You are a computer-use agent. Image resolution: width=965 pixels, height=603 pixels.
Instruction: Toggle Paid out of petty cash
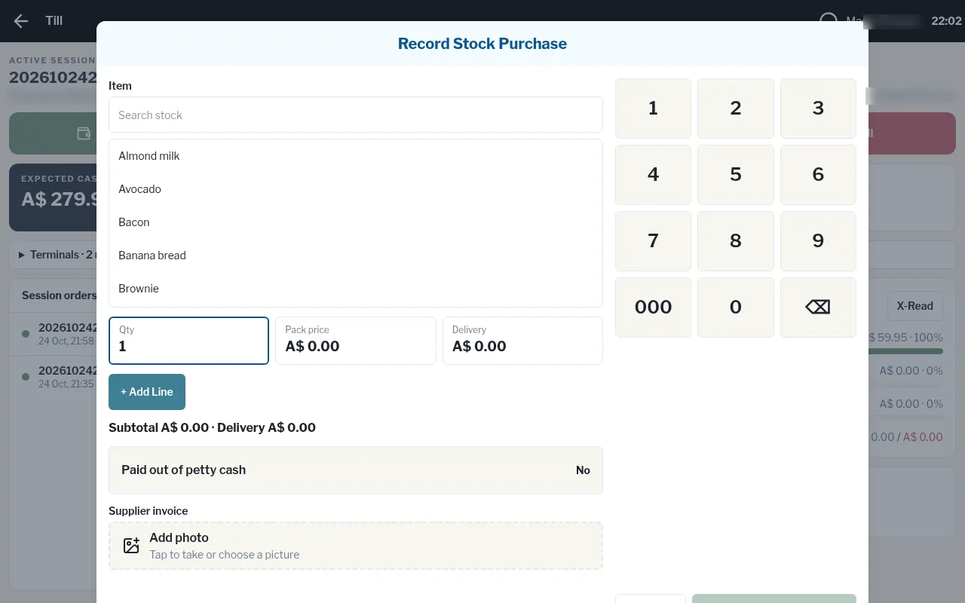click(356, 470)
